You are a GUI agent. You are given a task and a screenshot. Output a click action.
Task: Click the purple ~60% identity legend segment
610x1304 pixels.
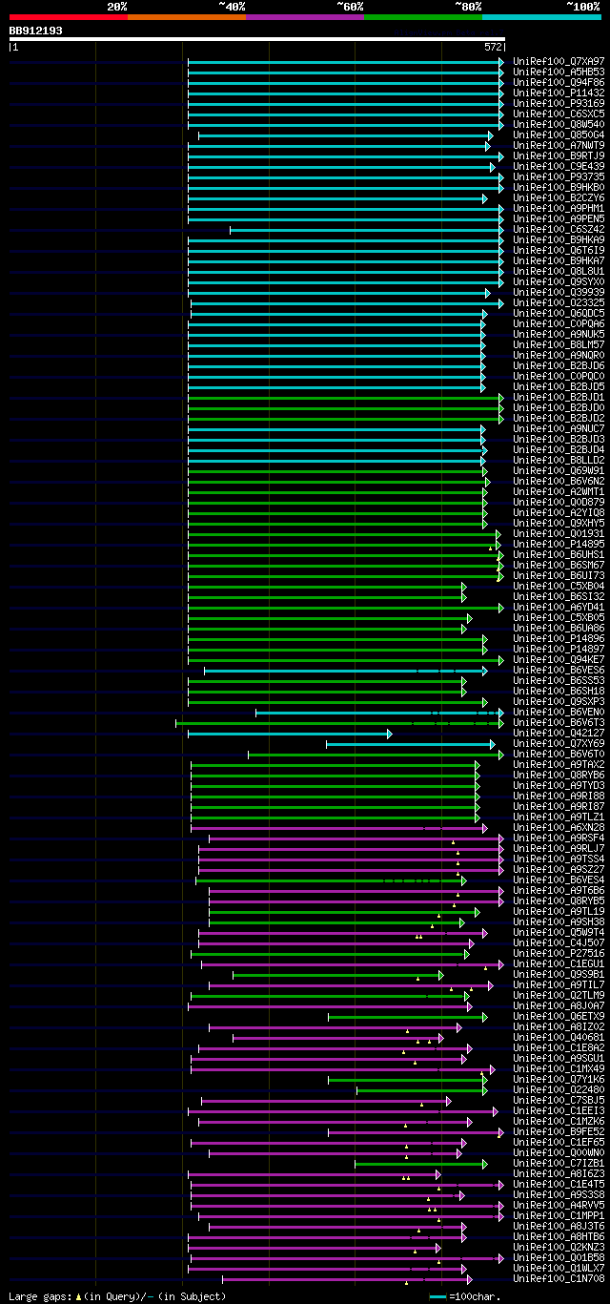coord(304,16)
